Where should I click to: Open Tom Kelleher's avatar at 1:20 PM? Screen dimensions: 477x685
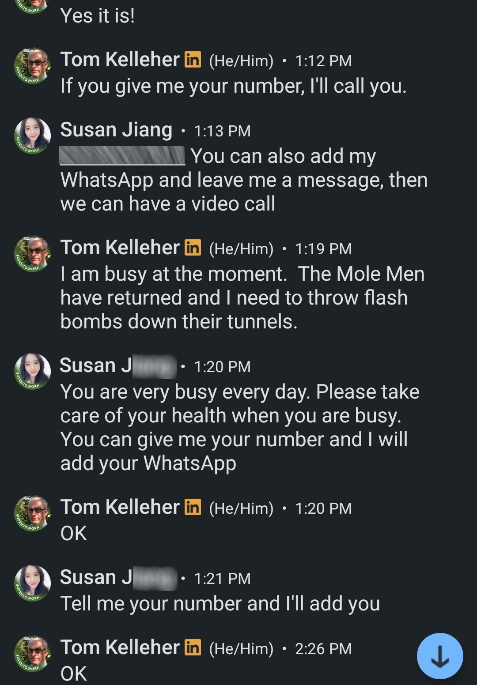click(x=33, y=513)
